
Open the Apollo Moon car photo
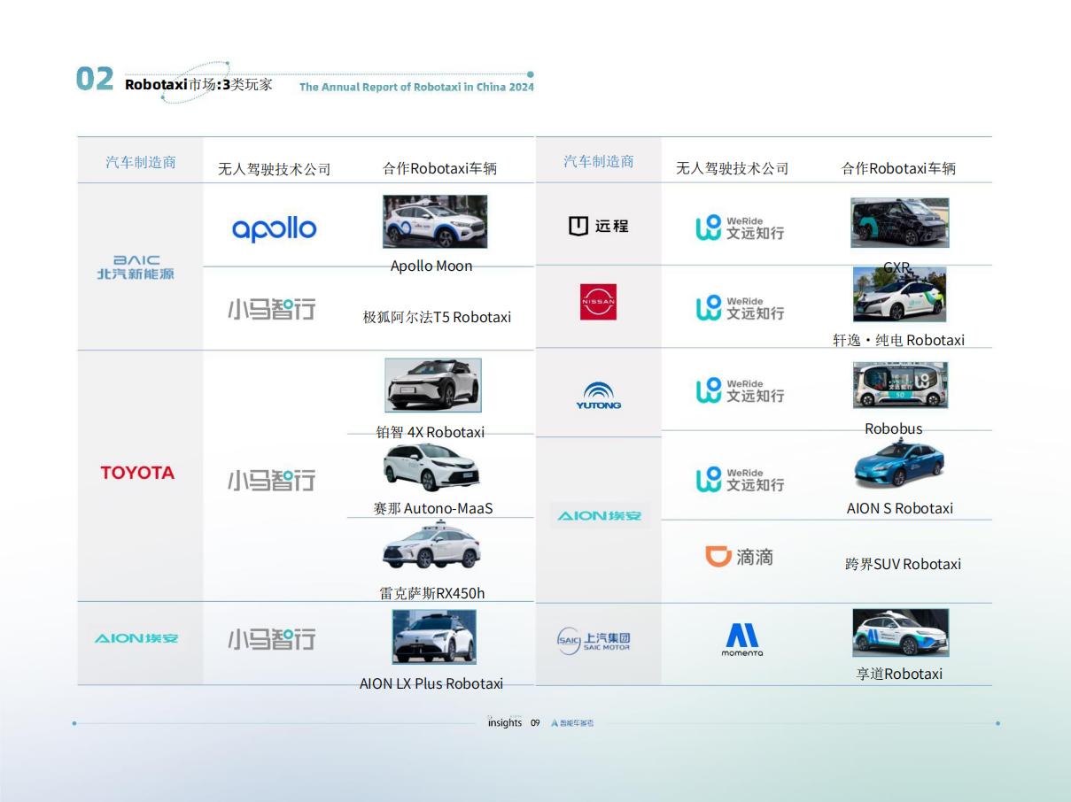pyautogui.click(x=435, y=221)
